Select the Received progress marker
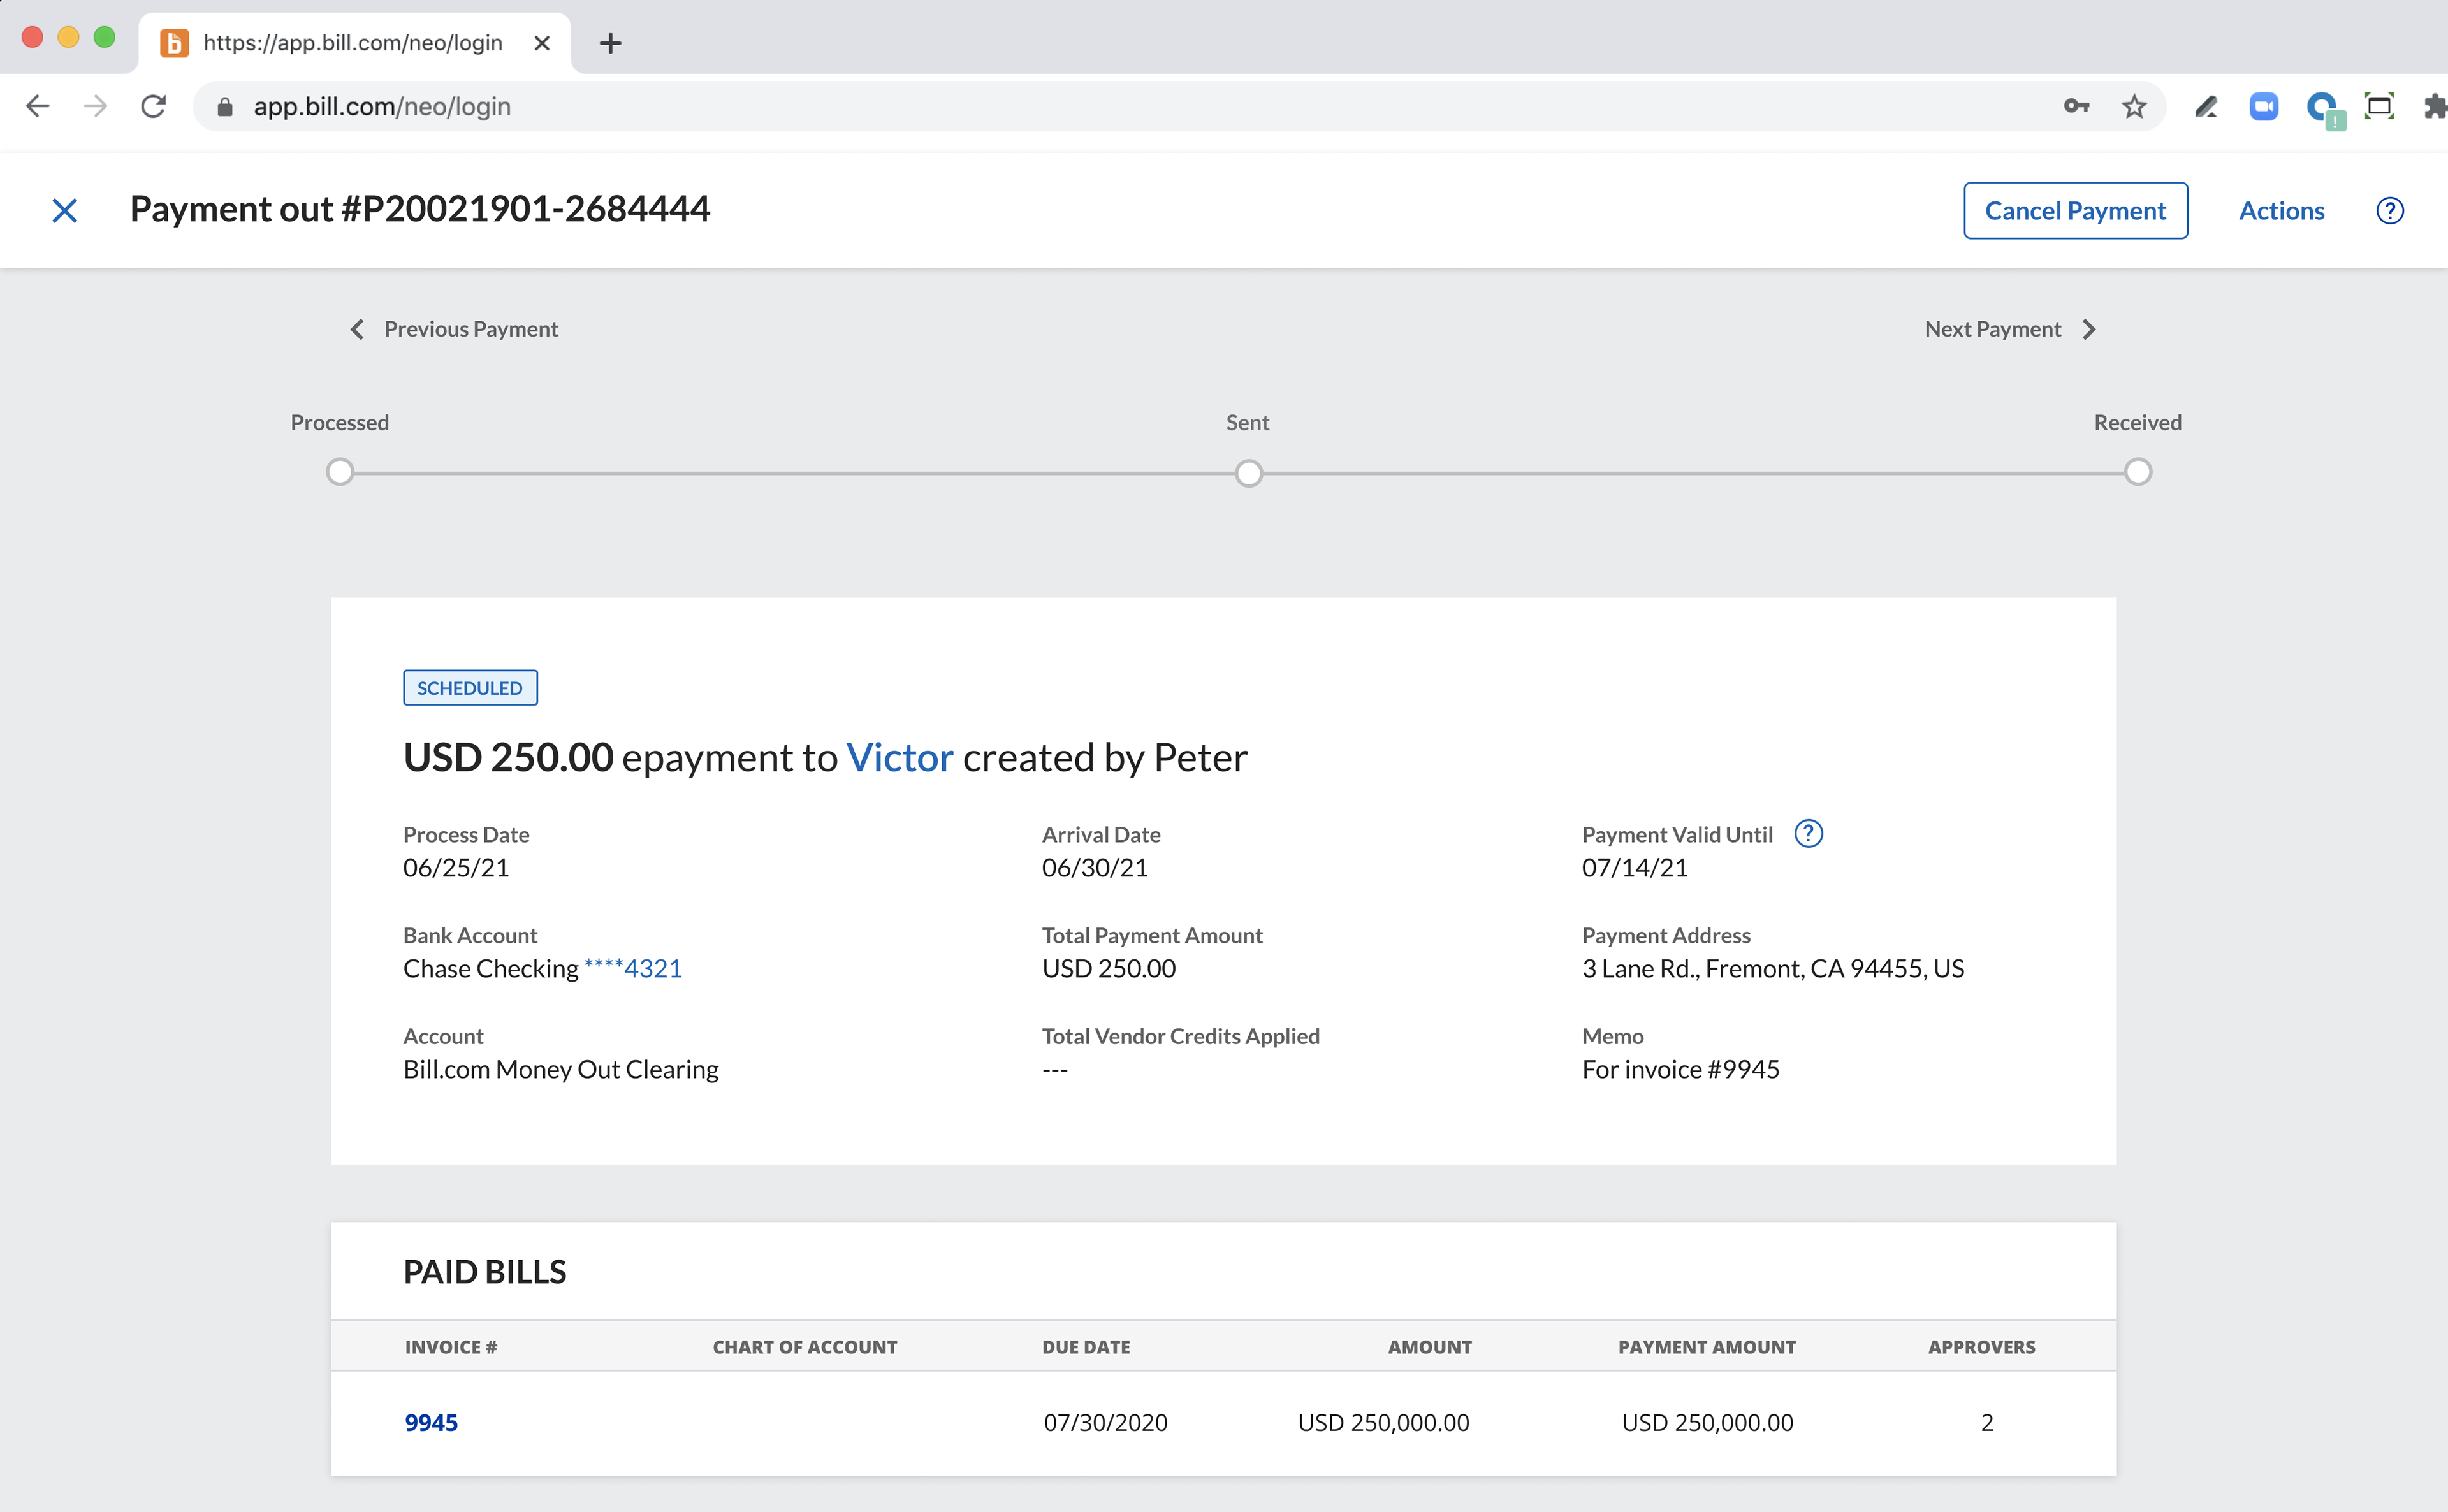 [2138, 472]
